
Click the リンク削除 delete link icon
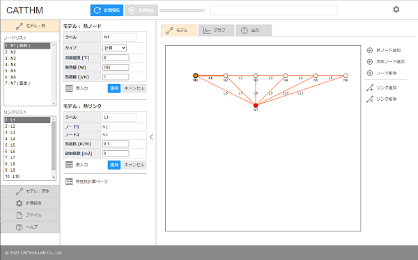click(x=370, y=99)
